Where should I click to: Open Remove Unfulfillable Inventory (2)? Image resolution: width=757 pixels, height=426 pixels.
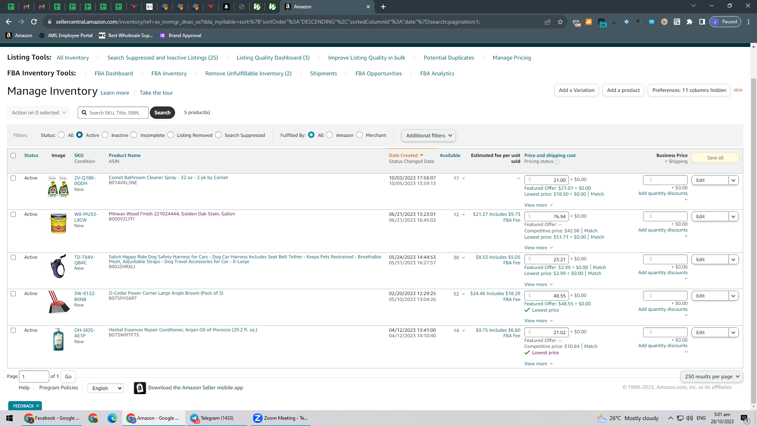tap(248, 73)
